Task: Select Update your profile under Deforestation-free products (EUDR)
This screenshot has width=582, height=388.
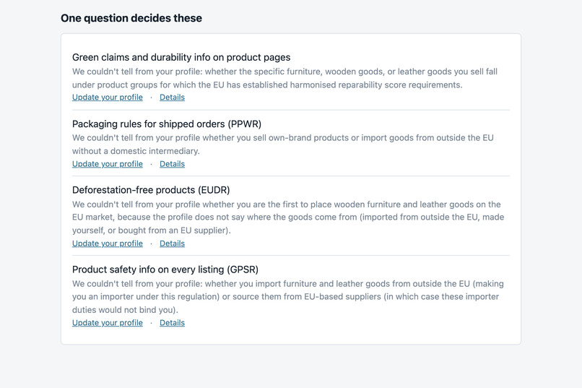Action: [108, 243]
